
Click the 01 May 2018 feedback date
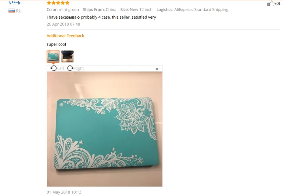pyautogui.click(x=64, y=192)
